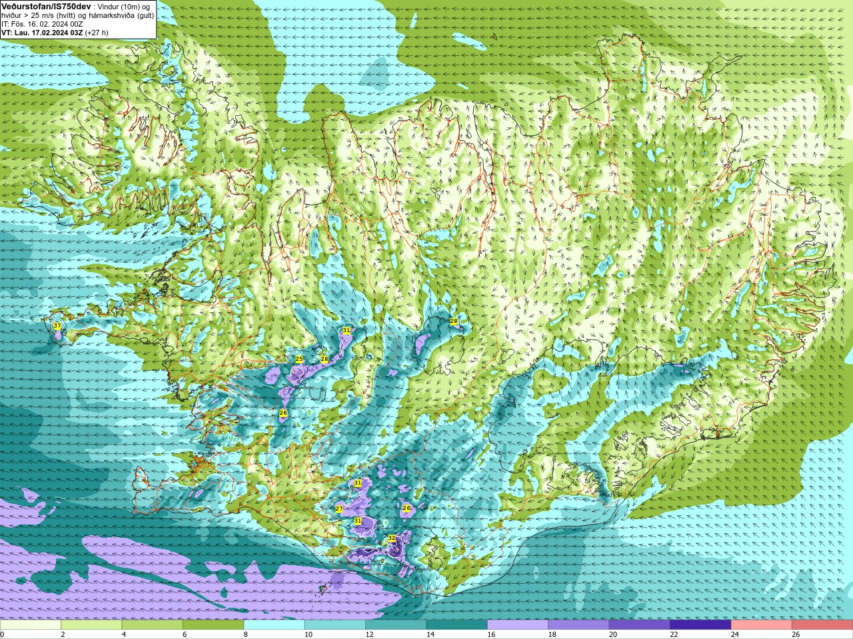Click the 'VT: Lau. 17.02.2024 03Z (+27 h)' line

55,33
